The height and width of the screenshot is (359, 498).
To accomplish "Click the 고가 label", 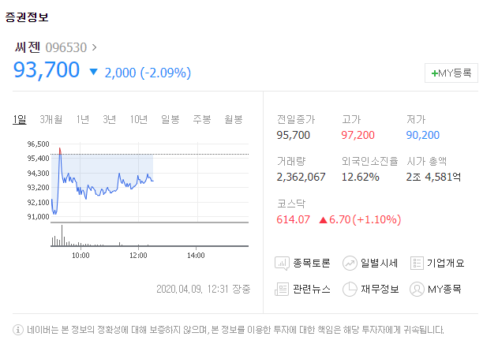I will 351,120.
